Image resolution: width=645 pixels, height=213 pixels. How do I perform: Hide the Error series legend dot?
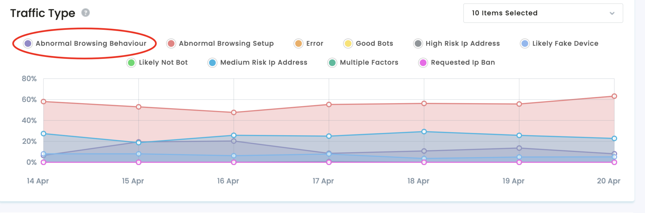(x=298, y=43)
